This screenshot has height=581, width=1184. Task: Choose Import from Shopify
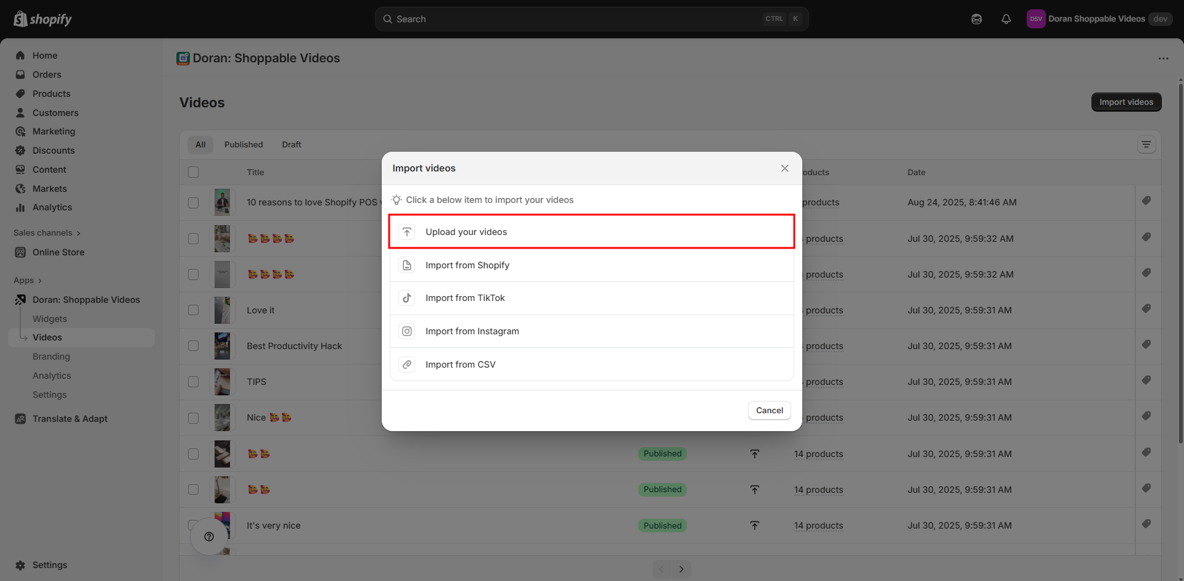point(592,265)
